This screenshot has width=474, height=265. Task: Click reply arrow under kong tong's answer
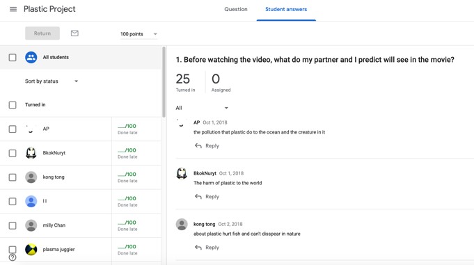tap(198, 248)
